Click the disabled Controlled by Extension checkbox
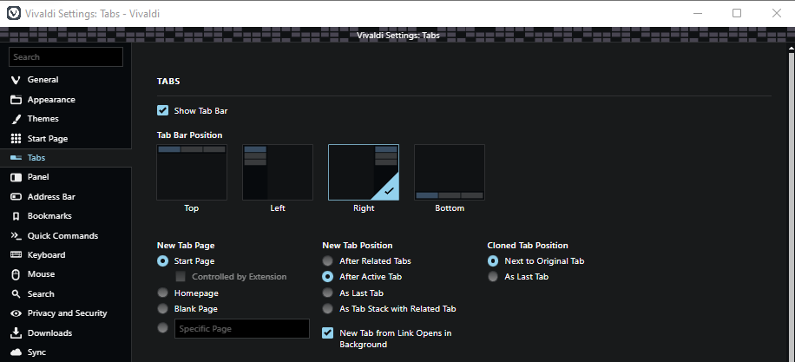795x362 pixels. [181, 277]
